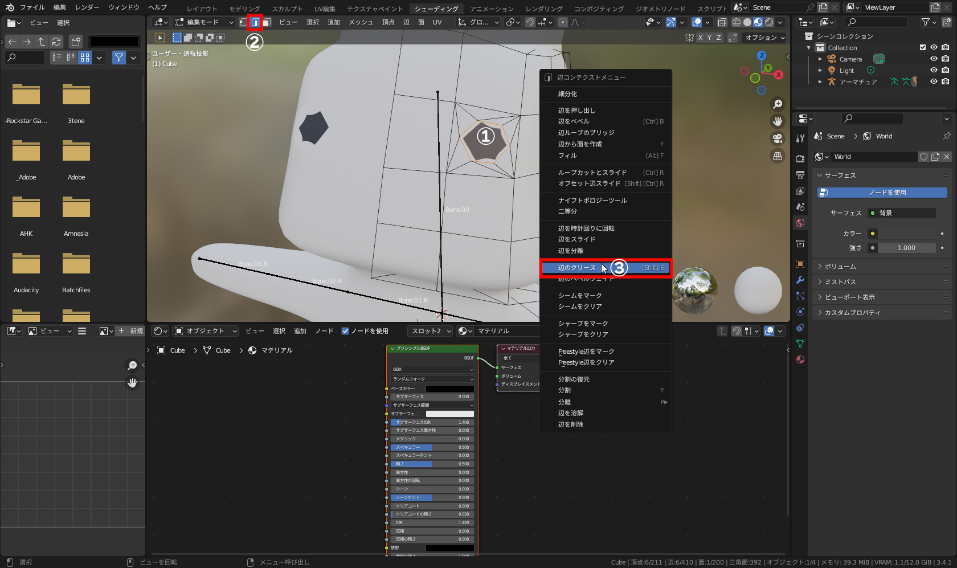Create a new folder in file browser
The height and width of the screenshot is (568, 957).
[76, 42]
